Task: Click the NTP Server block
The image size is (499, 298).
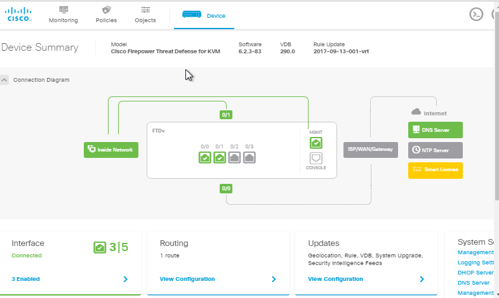Action: click(x=436, y=150)
